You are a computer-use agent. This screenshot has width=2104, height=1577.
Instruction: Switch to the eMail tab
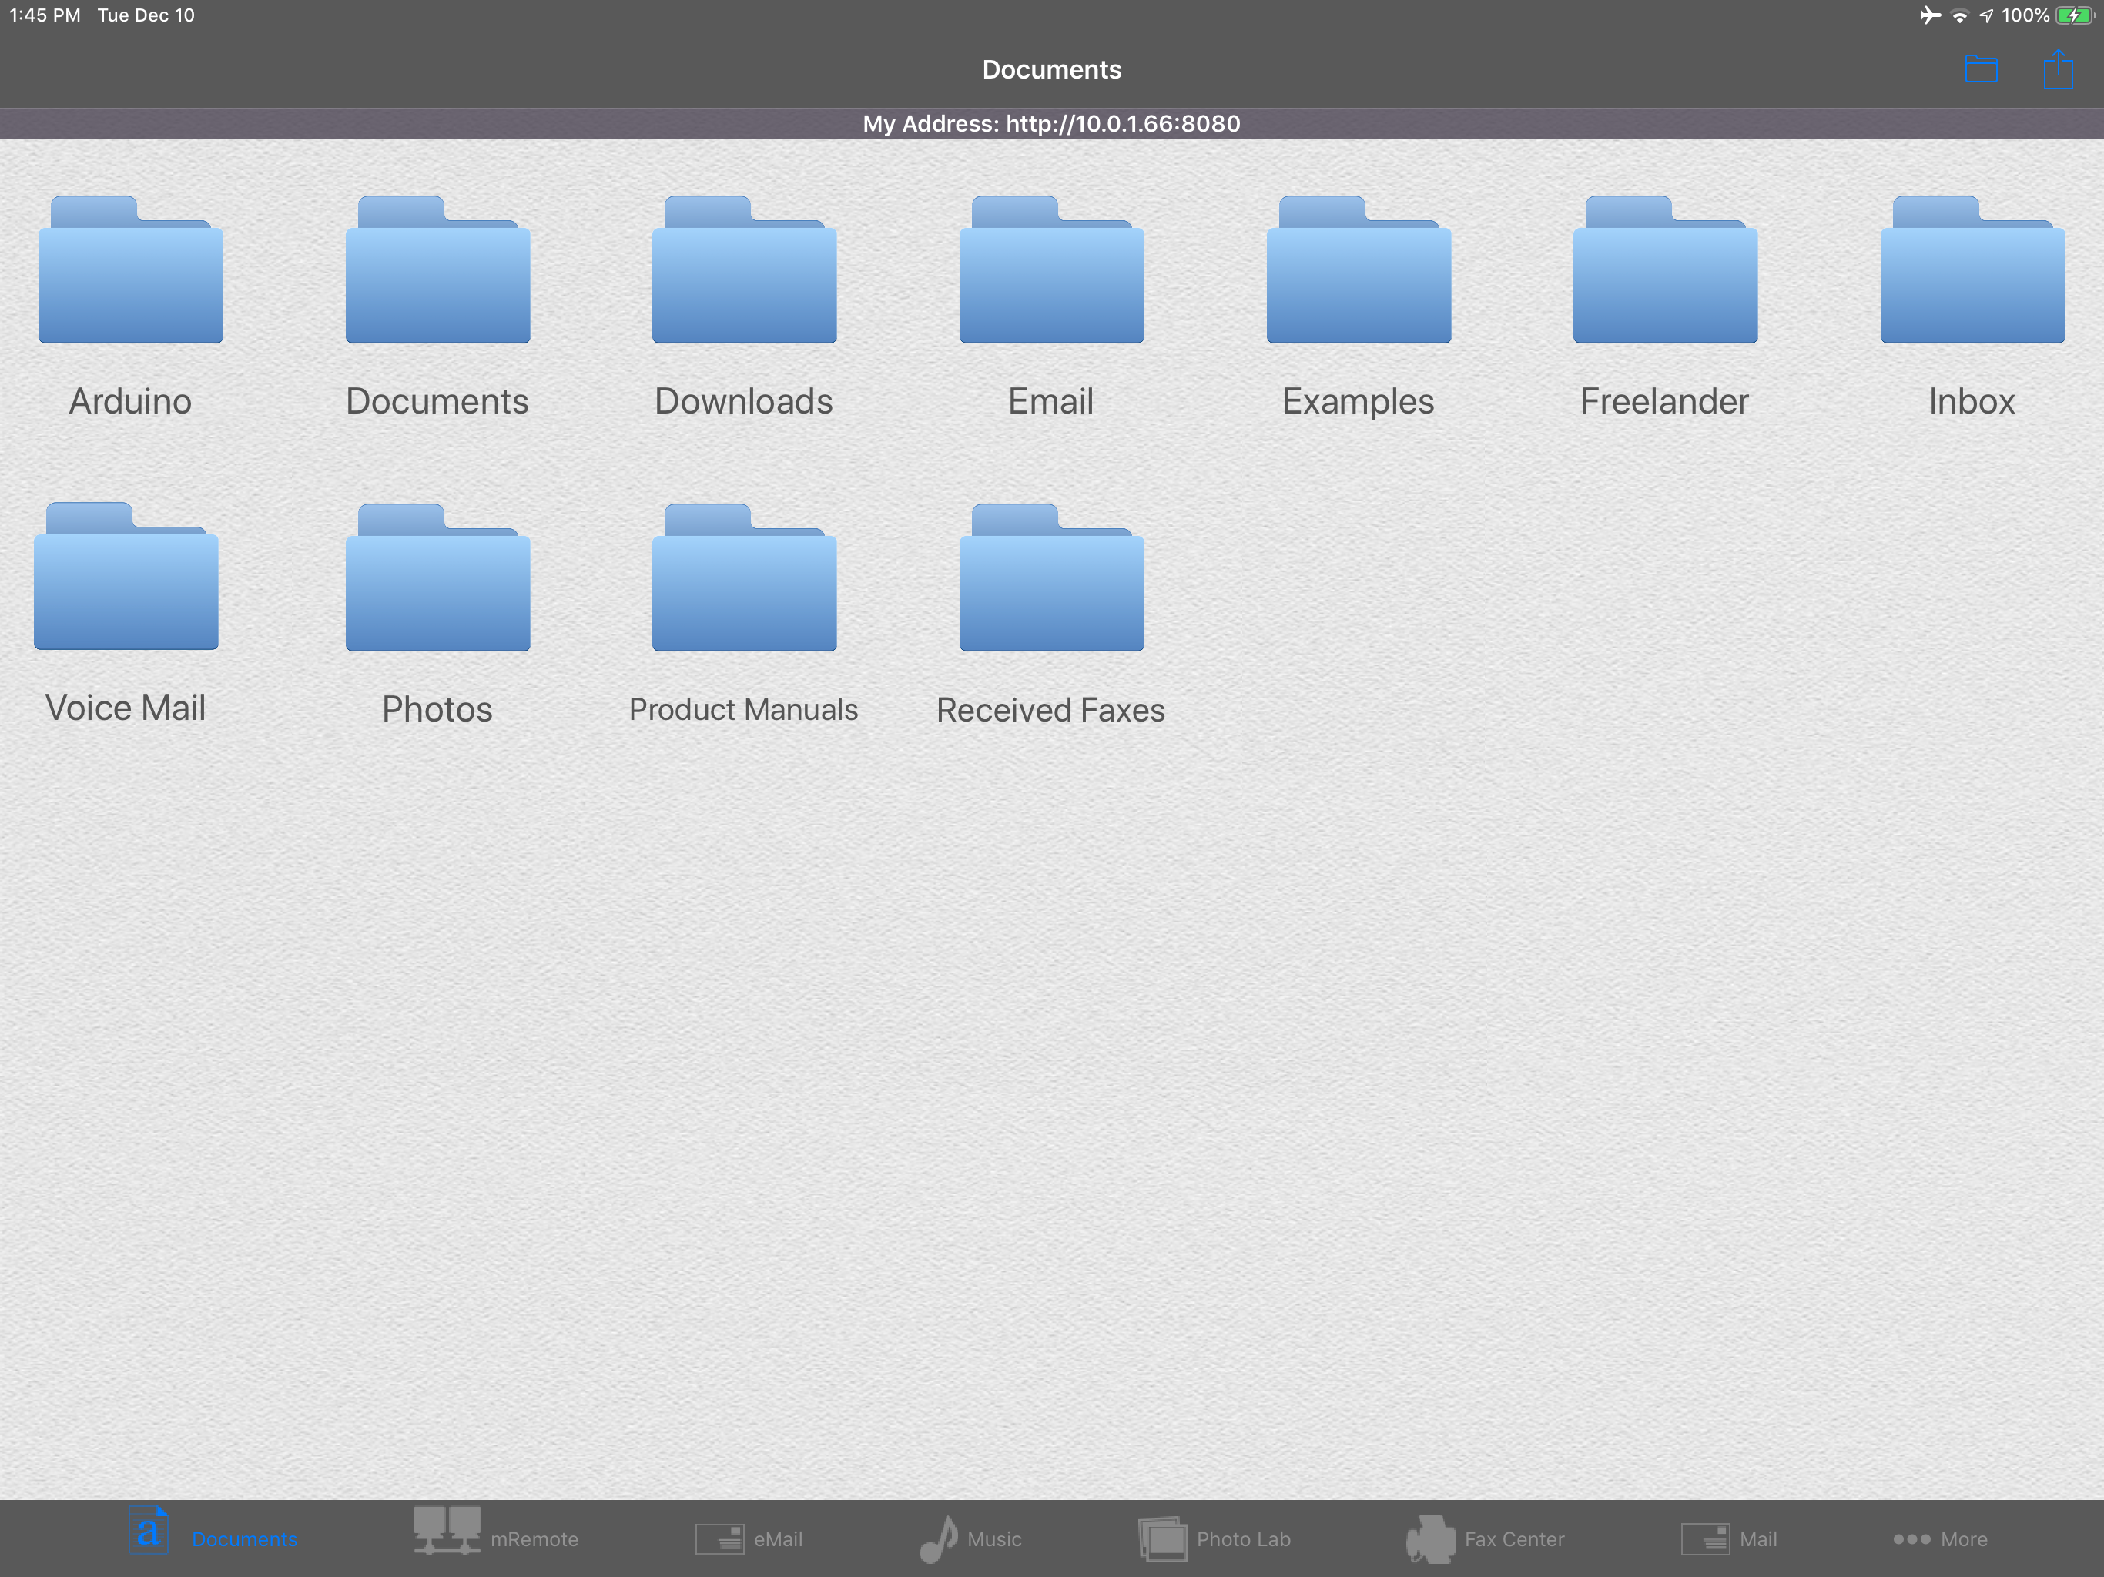(749, 1537)
